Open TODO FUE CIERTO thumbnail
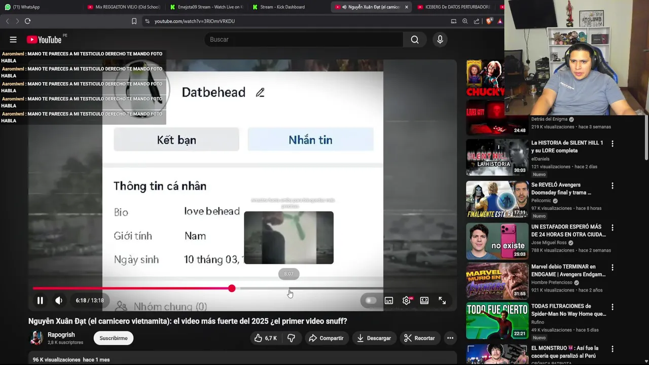 [x=497, y=320]
